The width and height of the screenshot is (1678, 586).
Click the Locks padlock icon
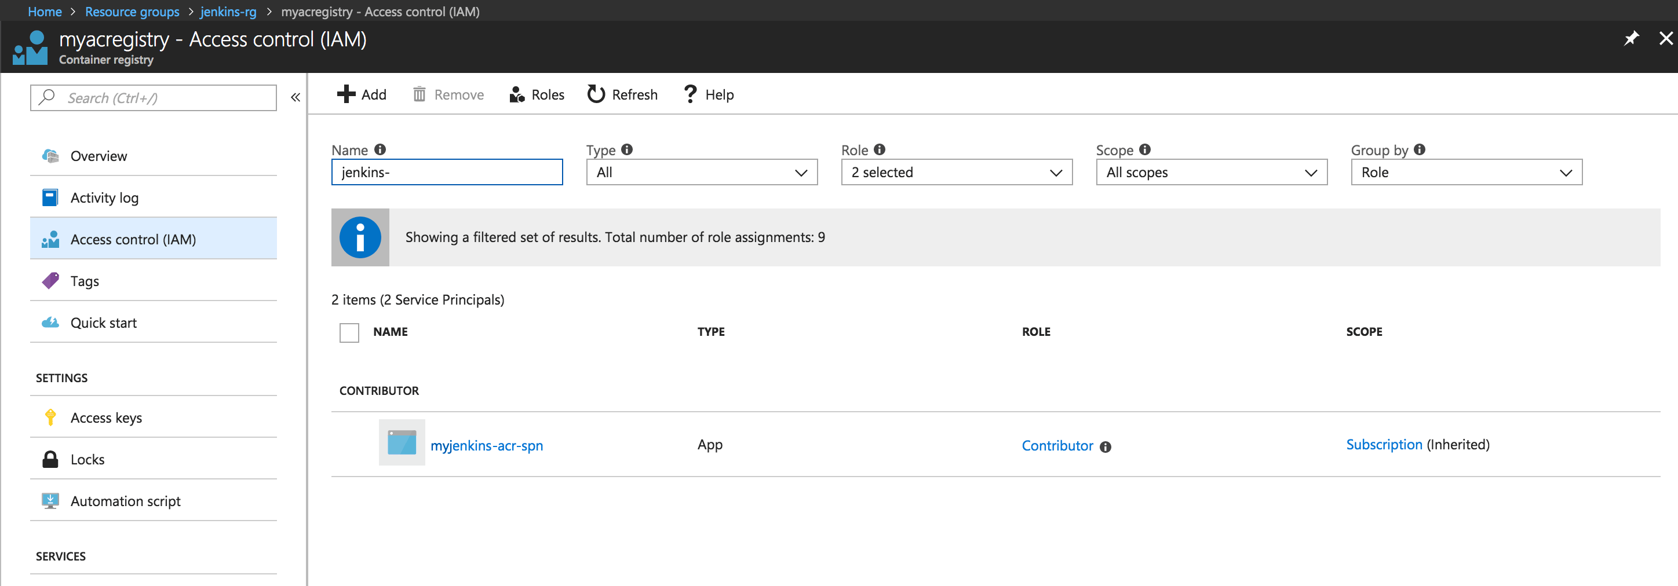pyautogui.click(x=50, y=459)
